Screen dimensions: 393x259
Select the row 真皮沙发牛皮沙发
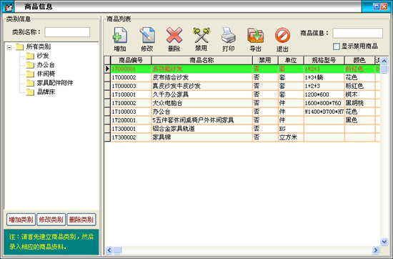pyautogui.click(x=242, y=86)
